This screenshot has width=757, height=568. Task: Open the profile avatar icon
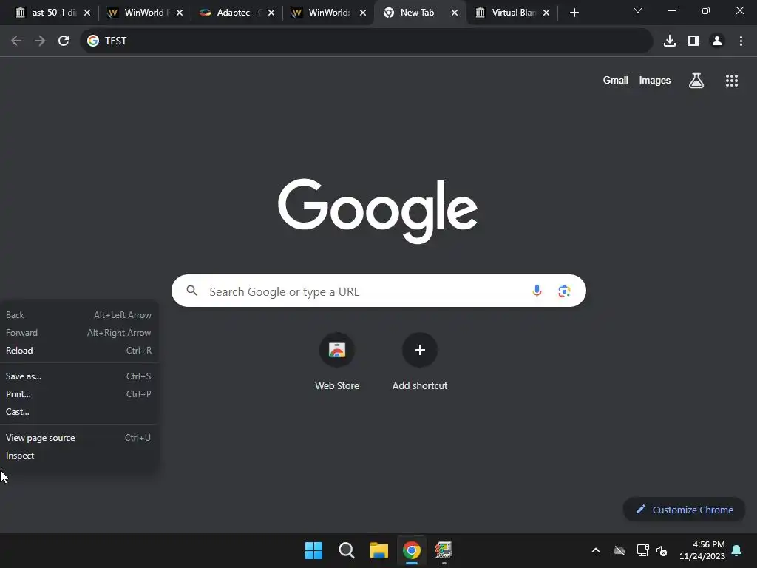click(717, 41)
